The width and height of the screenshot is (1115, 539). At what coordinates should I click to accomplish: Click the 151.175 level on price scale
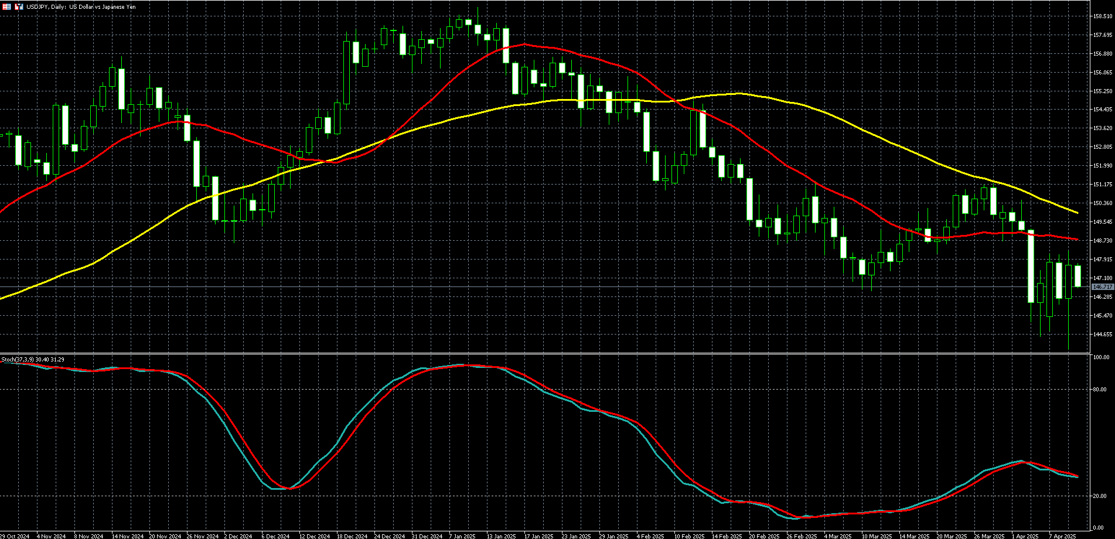click(x=1103, y=185)
